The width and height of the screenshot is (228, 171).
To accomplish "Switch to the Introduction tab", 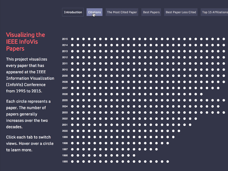I will [x=73, y=12].
